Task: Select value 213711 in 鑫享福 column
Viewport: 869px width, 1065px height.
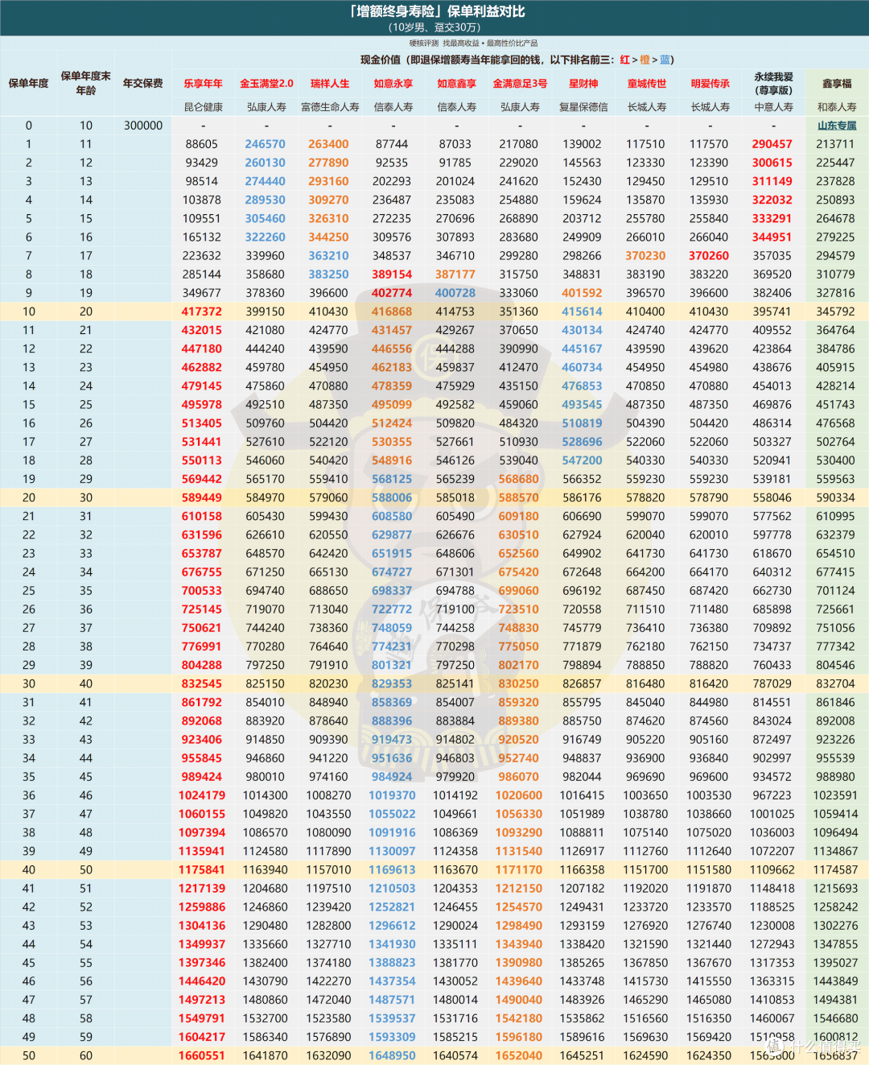Action: pyautogui.click(x=836, y=144)
